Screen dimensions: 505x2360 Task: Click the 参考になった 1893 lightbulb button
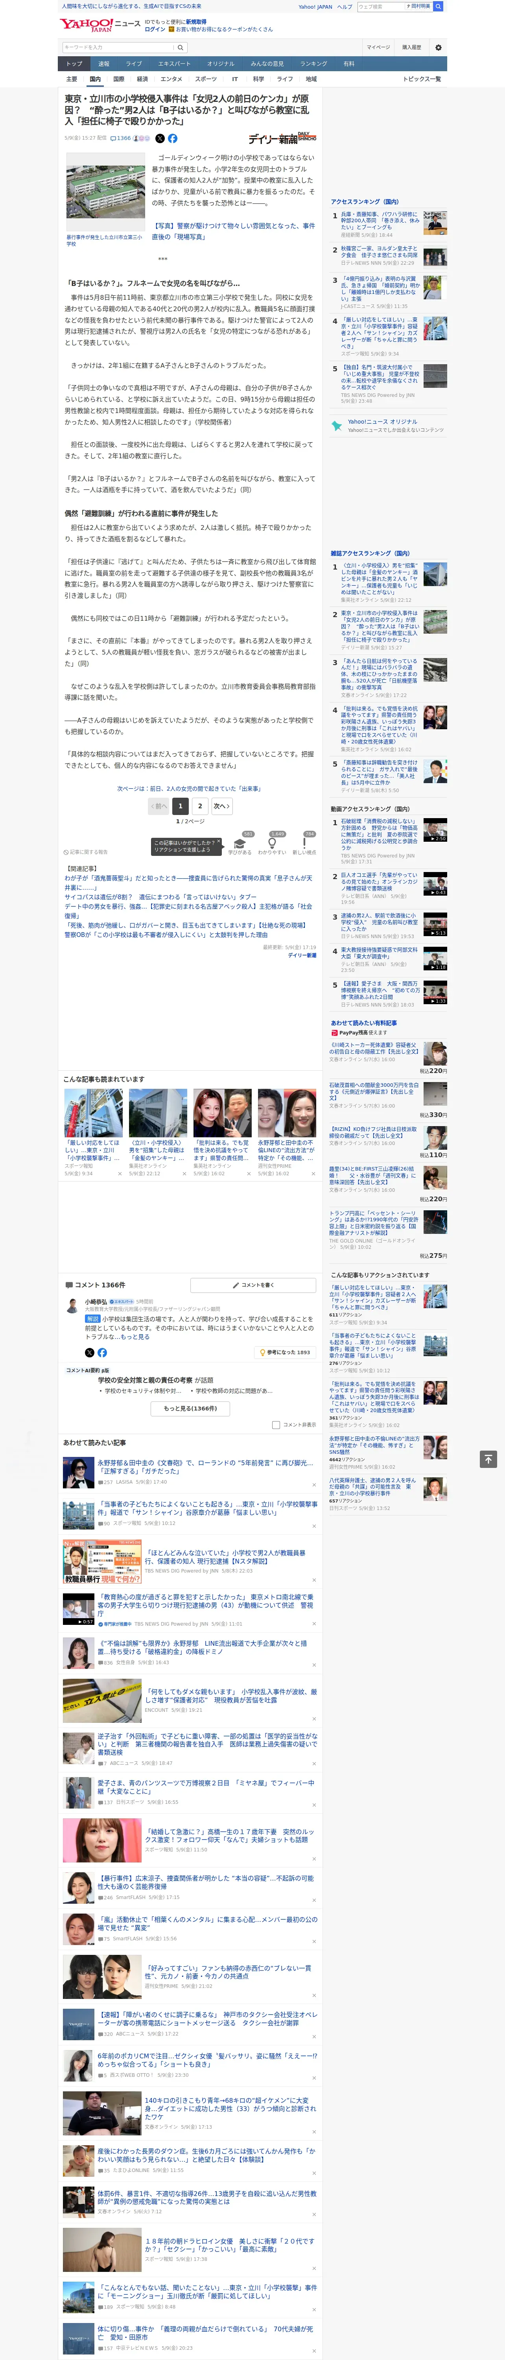point(285,1352)
